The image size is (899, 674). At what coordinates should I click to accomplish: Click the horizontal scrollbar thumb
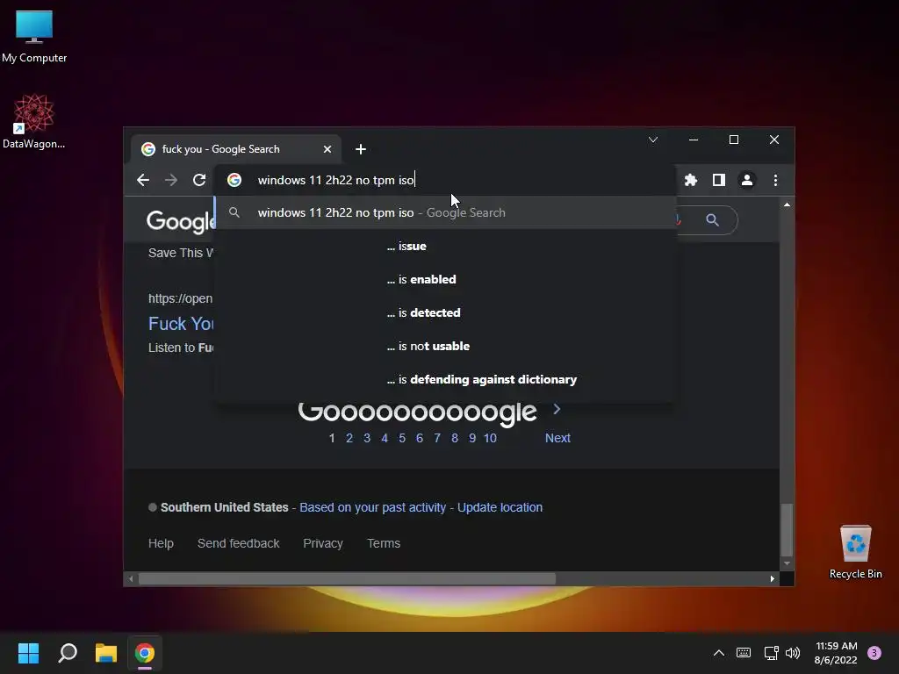[347, 579]
